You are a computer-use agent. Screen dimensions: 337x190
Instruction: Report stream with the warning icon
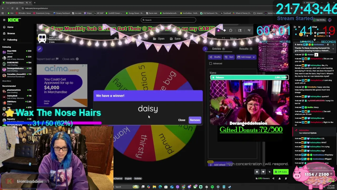tap(280, 178)
